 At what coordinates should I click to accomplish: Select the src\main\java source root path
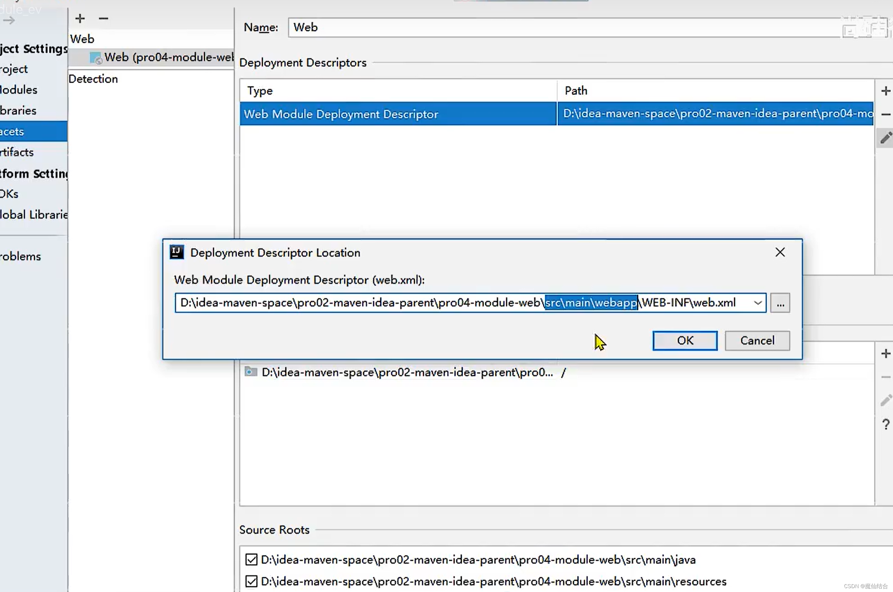(478, 559)
